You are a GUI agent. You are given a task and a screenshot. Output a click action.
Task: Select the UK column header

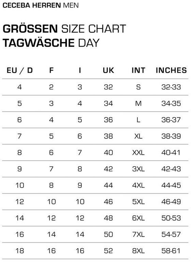click(108, 70)
